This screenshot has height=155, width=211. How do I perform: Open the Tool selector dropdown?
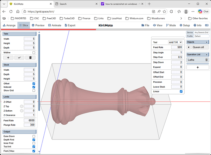tap(175, 42)
